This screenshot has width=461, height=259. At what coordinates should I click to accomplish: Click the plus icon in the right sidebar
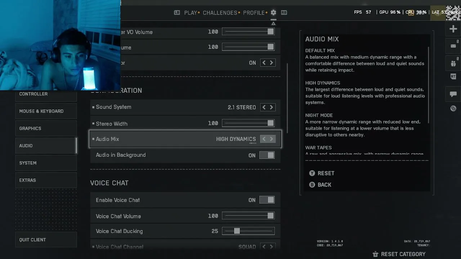tap(453, 29)
